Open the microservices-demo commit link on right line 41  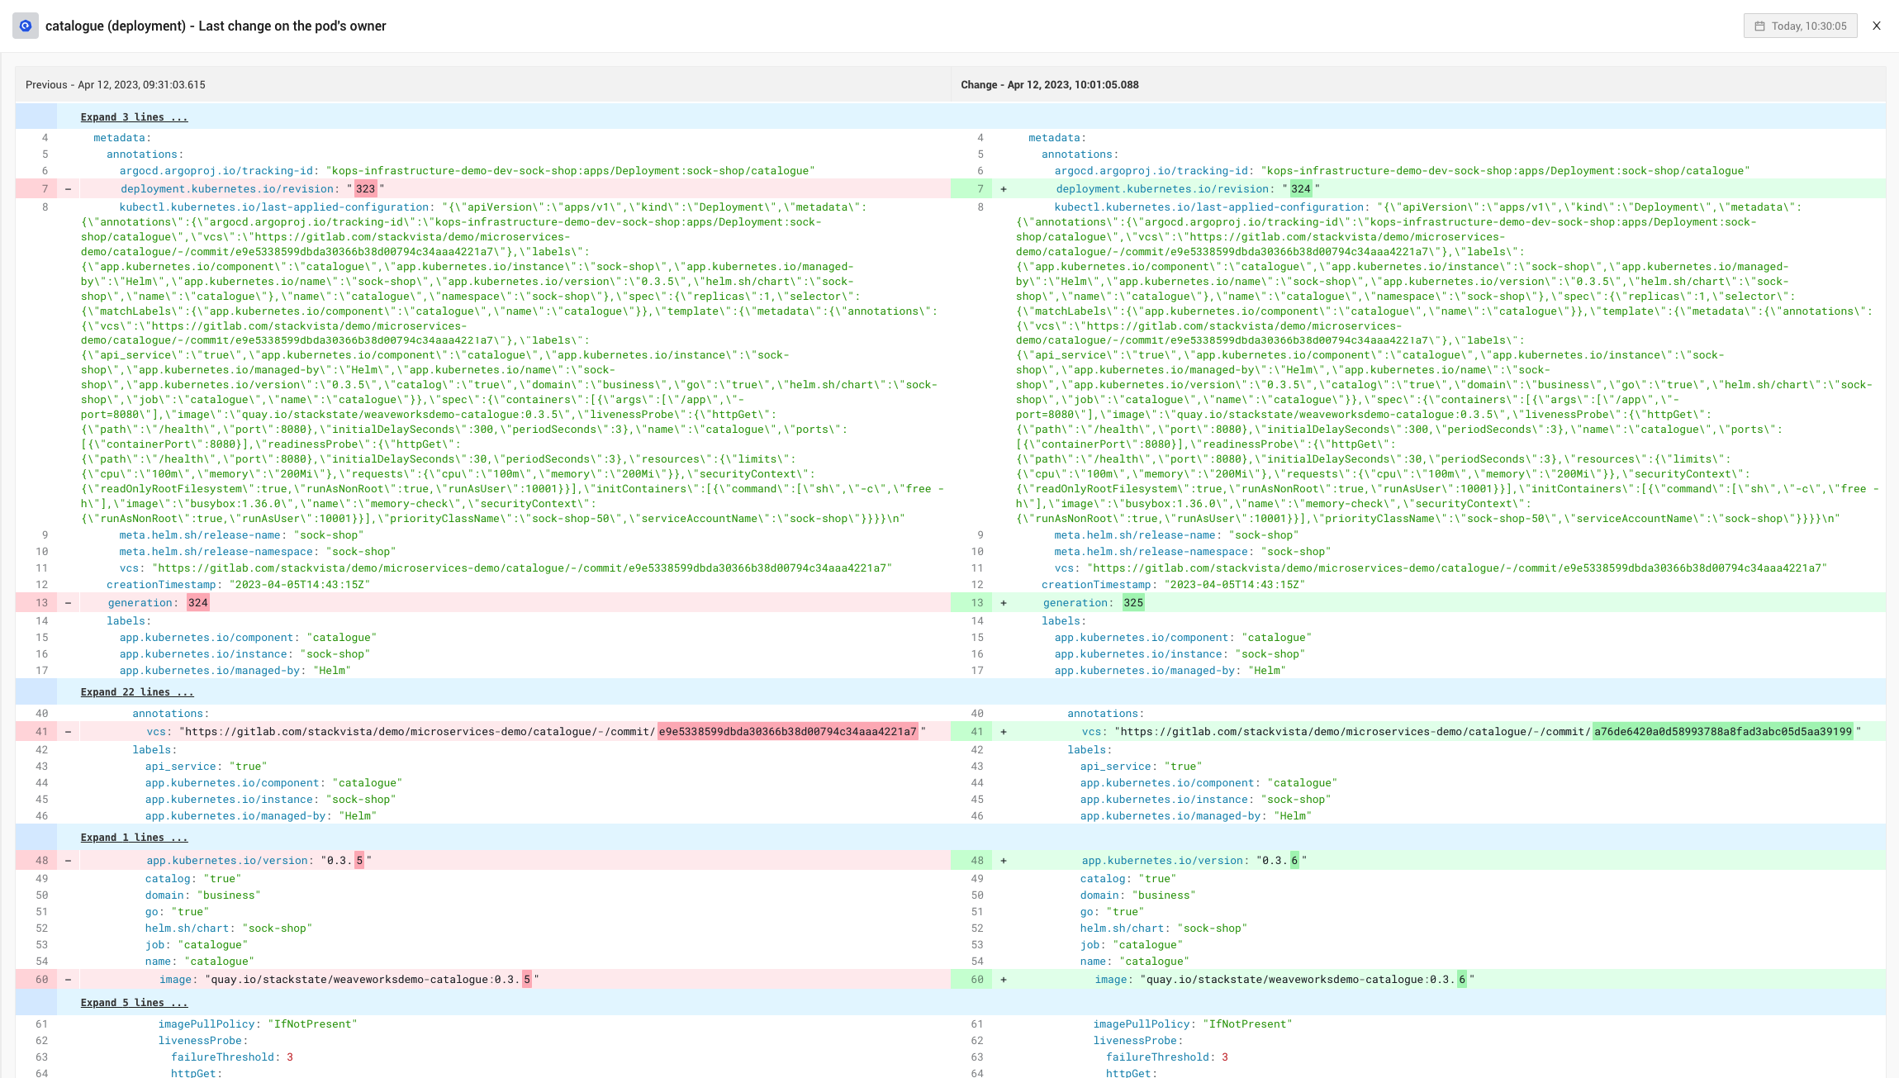pyautogui.click(x=1487, y=730)
